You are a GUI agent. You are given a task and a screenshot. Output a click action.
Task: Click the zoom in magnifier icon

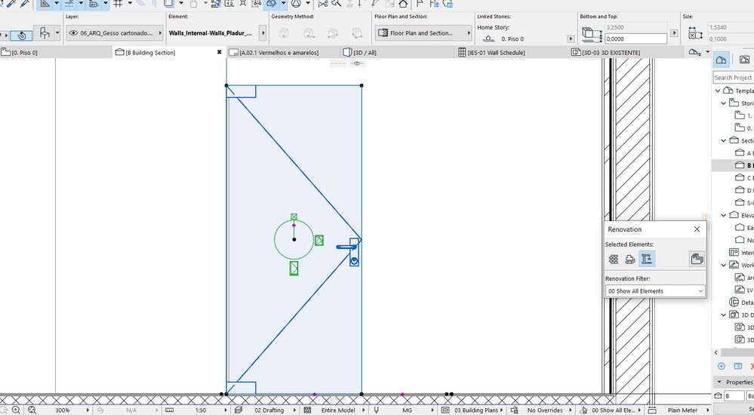click(17, 410)
